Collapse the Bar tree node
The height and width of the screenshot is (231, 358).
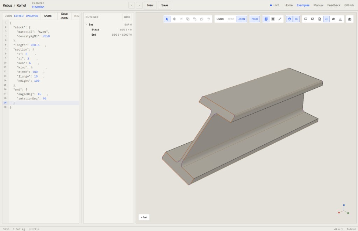(x=86, y=24)
